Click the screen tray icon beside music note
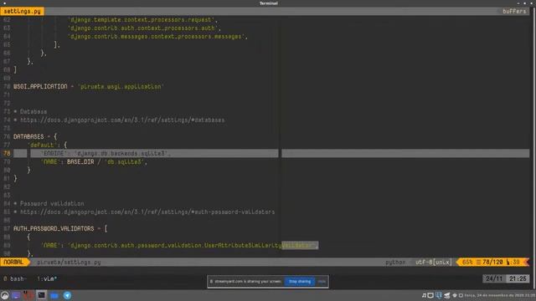The image size is (536, 301). click(x=430, y=295)
